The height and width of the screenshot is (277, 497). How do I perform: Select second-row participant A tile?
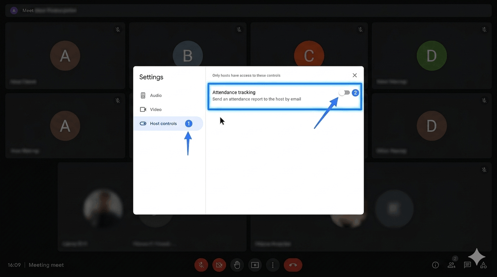[x=65, y=126]
